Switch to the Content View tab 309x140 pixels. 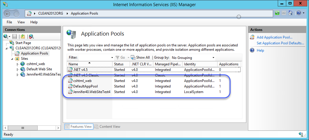[x=107, y=127]
